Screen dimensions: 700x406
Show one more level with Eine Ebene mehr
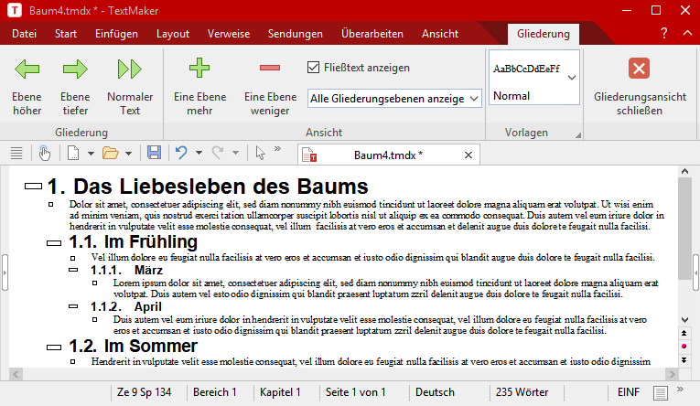click(x=199, y=69)
